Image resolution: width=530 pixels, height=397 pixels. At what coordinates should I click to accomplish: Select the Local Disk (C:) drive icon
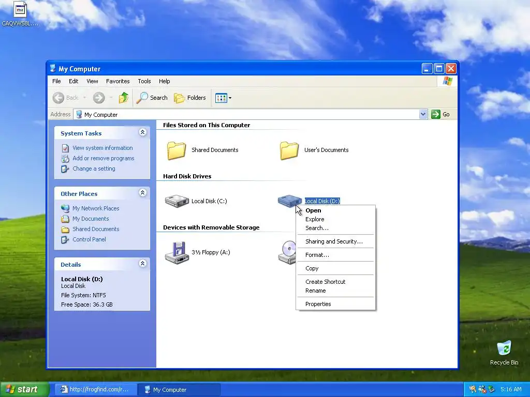[177, 201]
